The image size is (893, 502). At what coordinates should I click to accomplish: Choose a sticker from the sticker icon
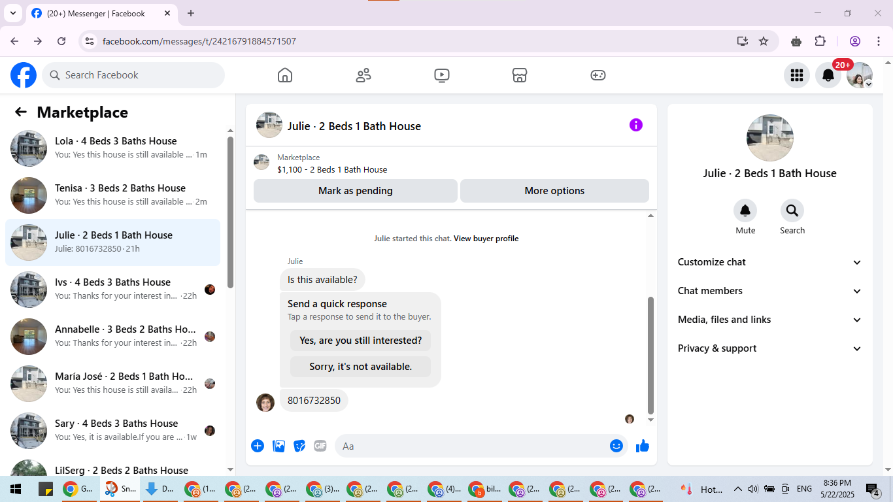[299, 446]
